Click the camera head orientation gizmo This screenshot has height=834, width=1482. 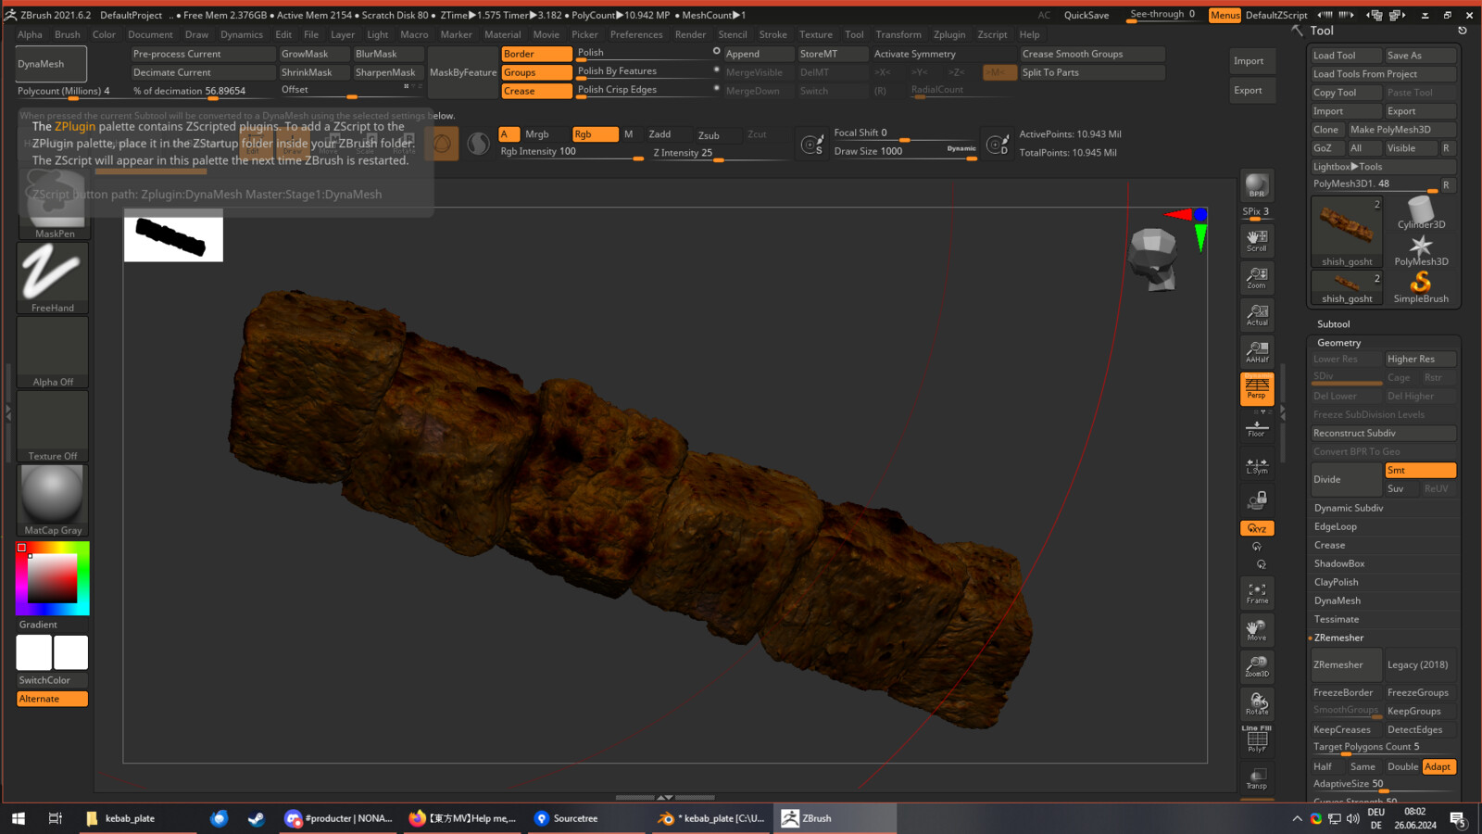pyautogui.click(x=1153, y=259)
